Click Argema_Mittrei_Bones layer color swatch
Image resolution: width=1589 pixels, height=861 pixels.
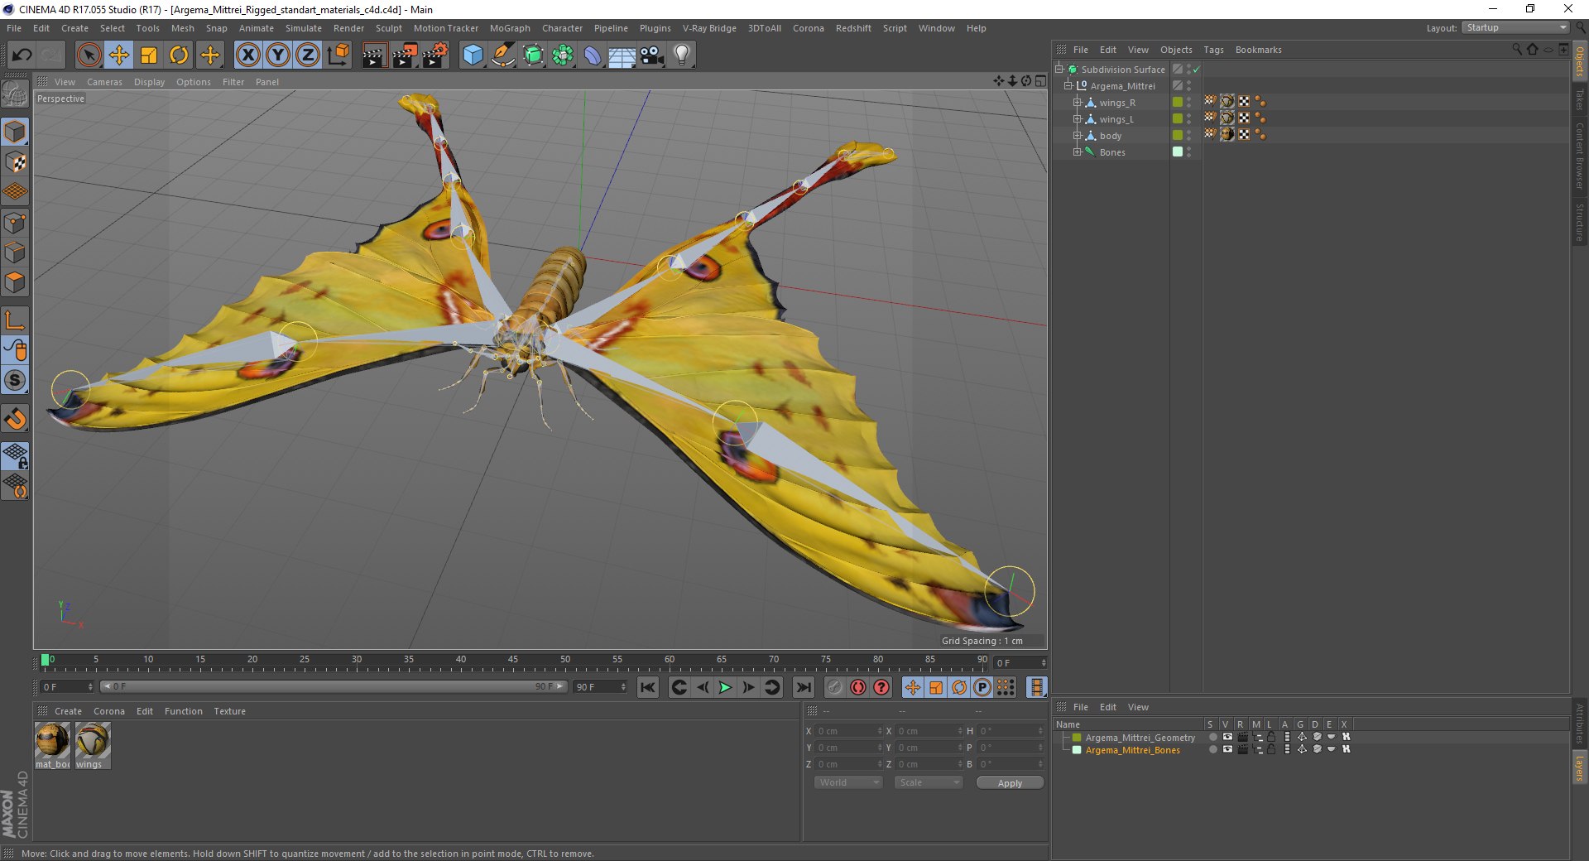pos(1077,750)
